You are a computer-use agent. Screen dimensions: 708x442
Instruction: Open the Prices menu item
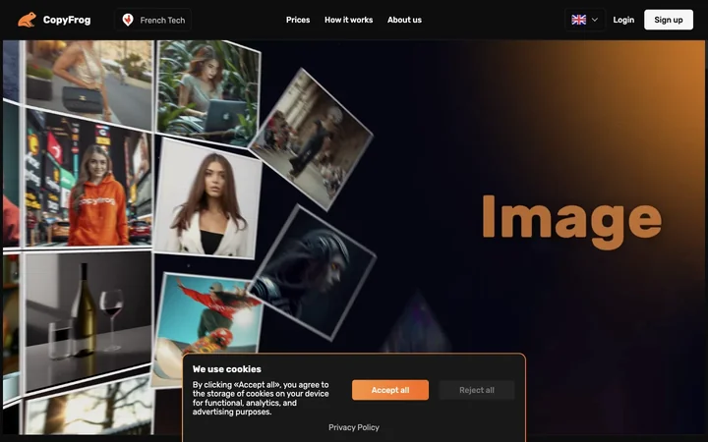[298, 20]
